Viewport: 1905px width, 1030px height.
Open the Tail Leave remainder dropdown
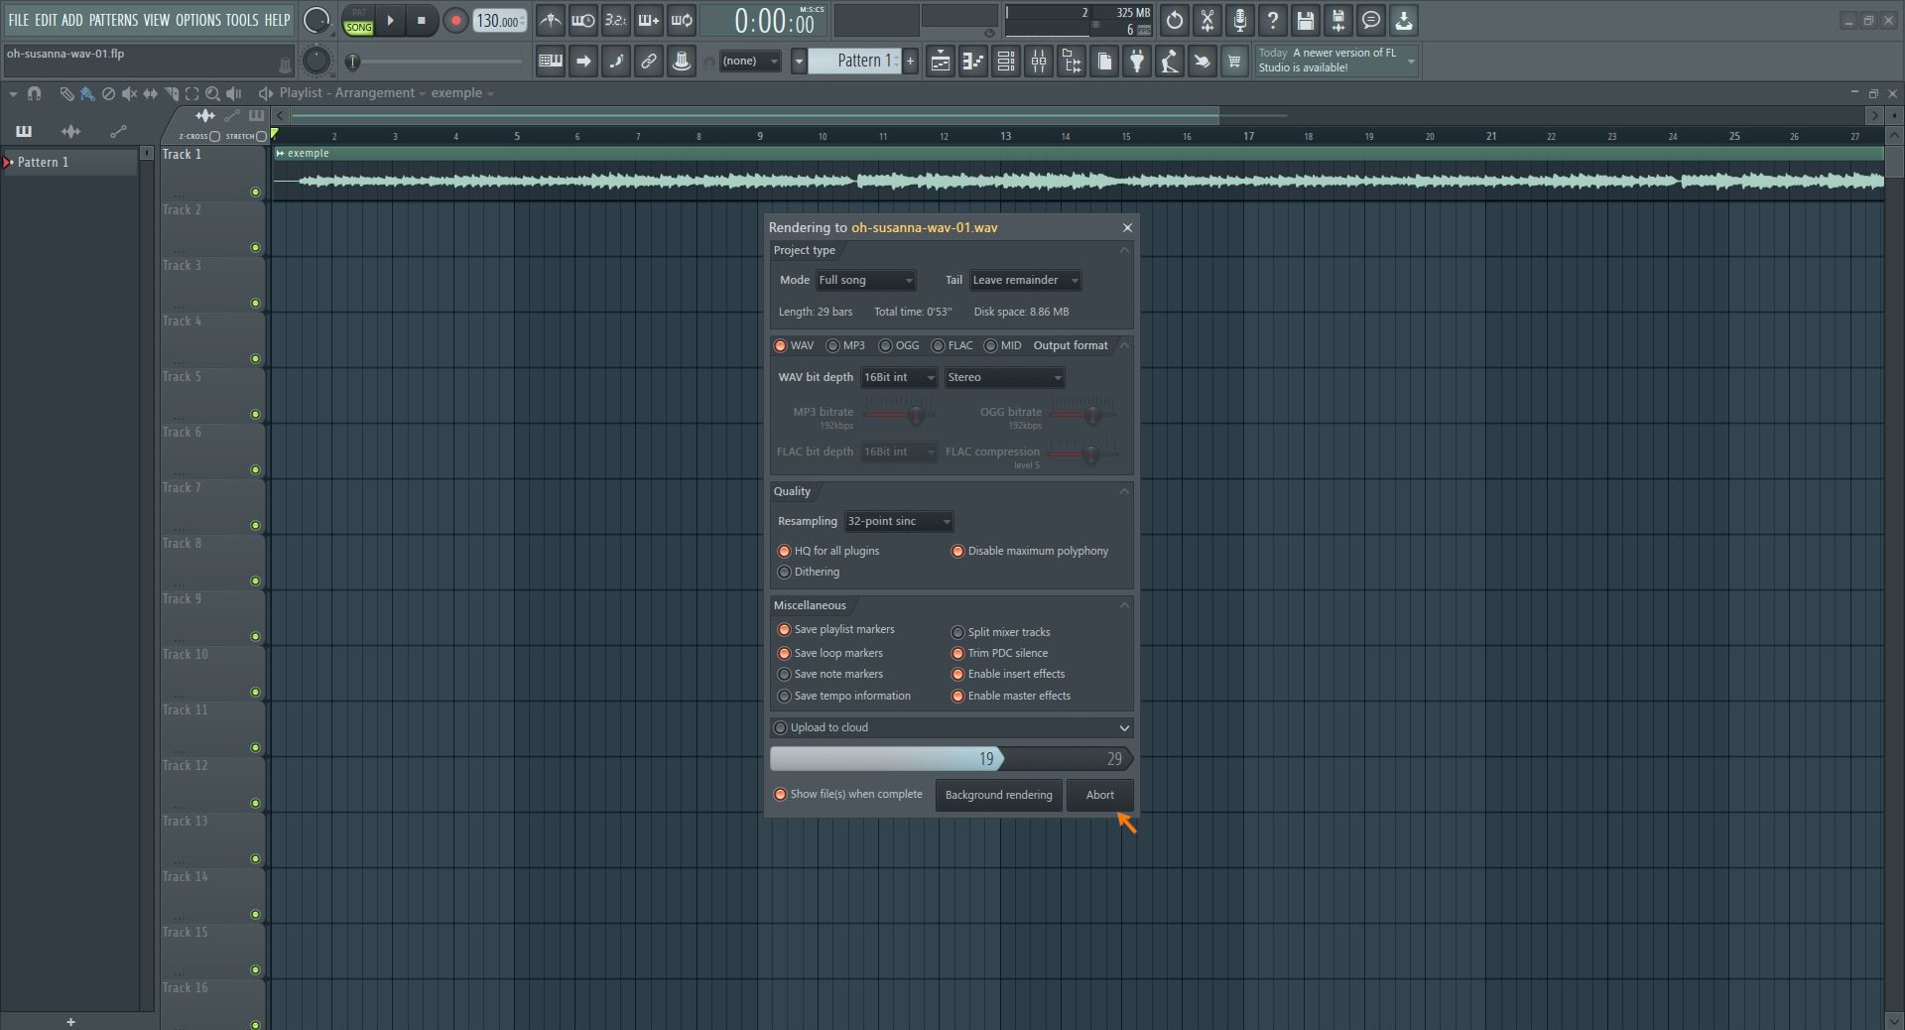coord(1025,280)
